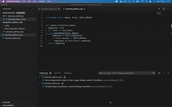Image resolution: width=172 pixels, height=107 pixels.
Task: Click the screen recording stop icon in menu bar
Action: pos(117,1)
